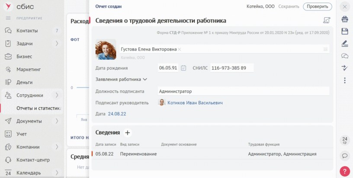Click the document signature icon beside report title
The image size is (353, 178).
pos(327,20)
